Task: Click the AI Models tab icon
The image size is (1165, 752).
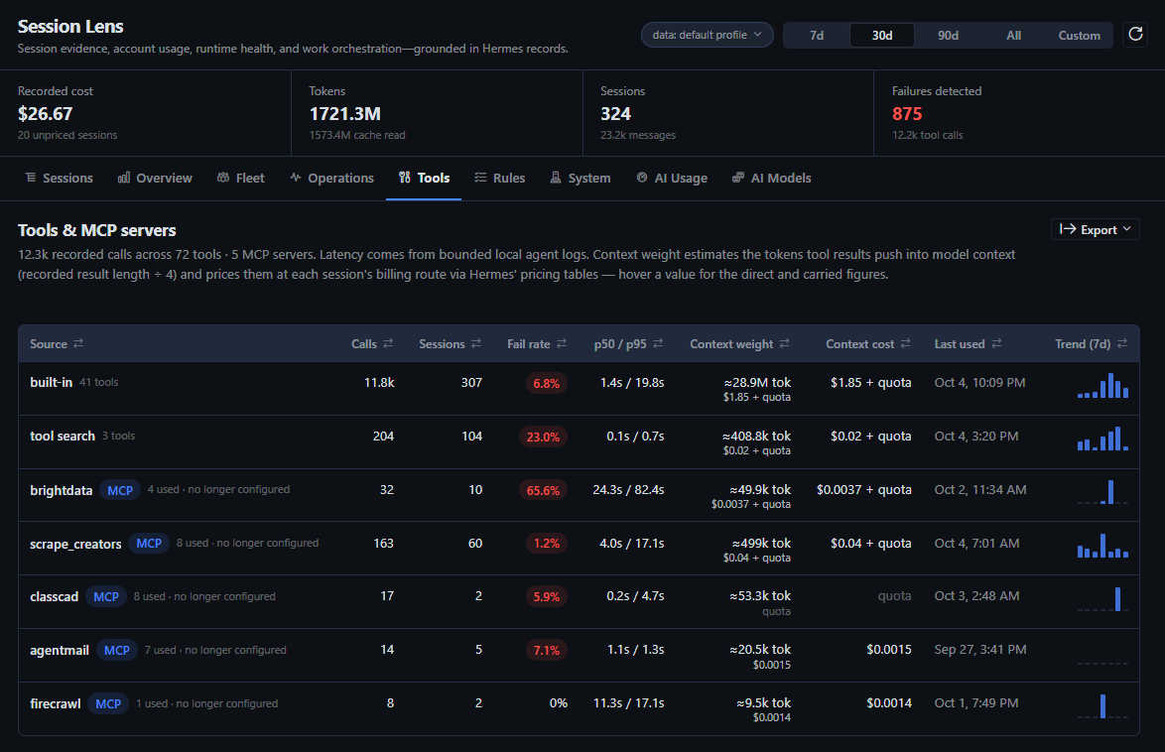Action: [x=737, y=177]
